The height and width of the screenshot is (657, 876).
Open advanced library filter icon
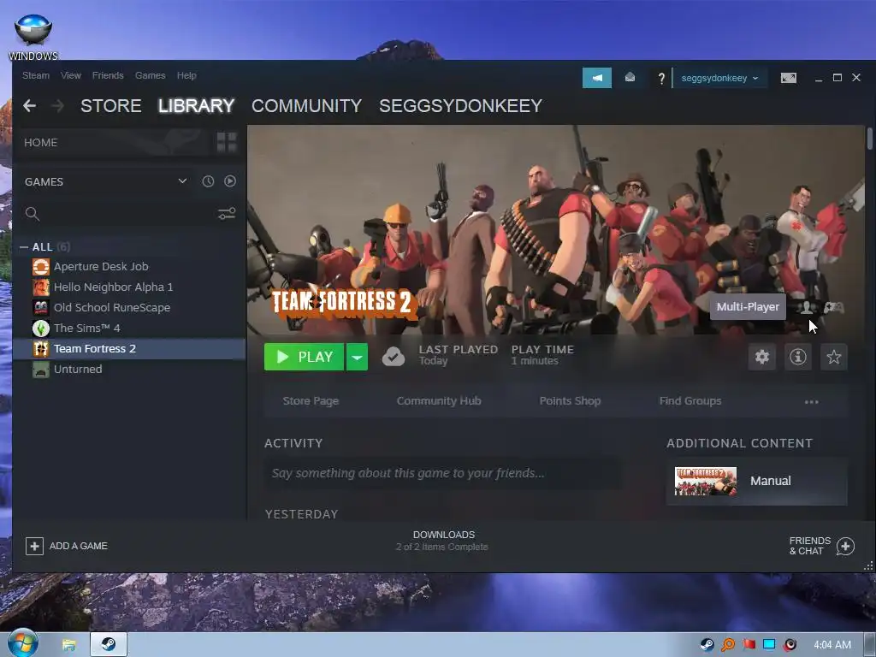click(226, 213)
